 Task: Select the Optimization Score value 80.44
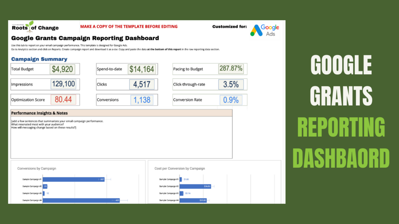click(64, 100)
